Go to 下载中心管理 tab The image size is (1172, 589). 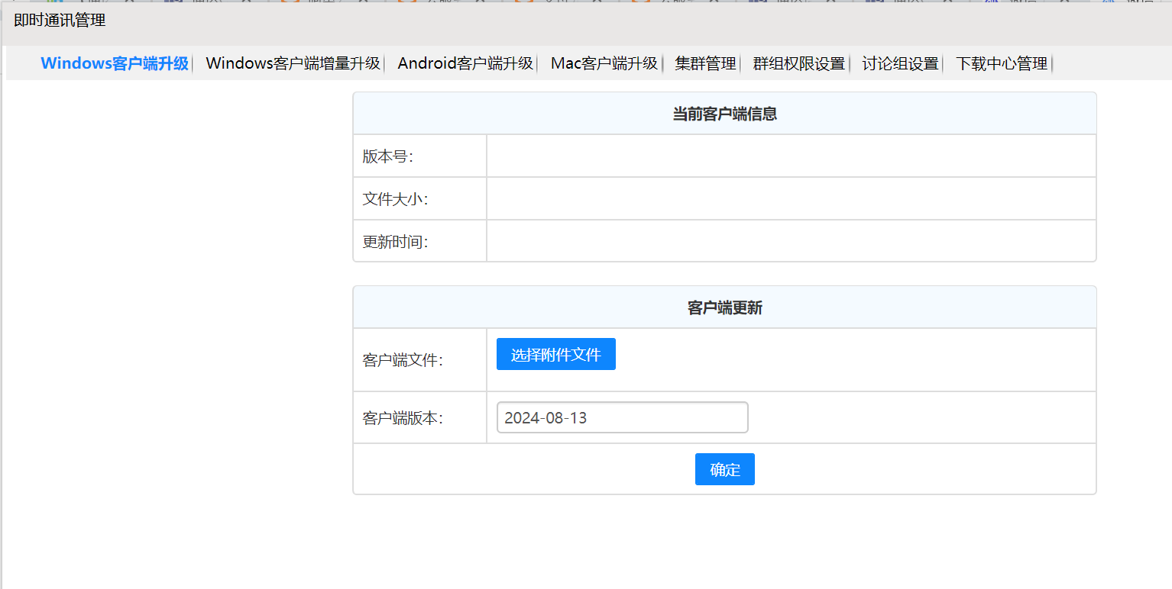(x=1002, y=63)
